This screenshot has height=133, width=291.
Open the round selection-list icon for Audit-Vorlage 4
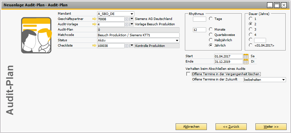pyautogui.click(x=127, y=24)
